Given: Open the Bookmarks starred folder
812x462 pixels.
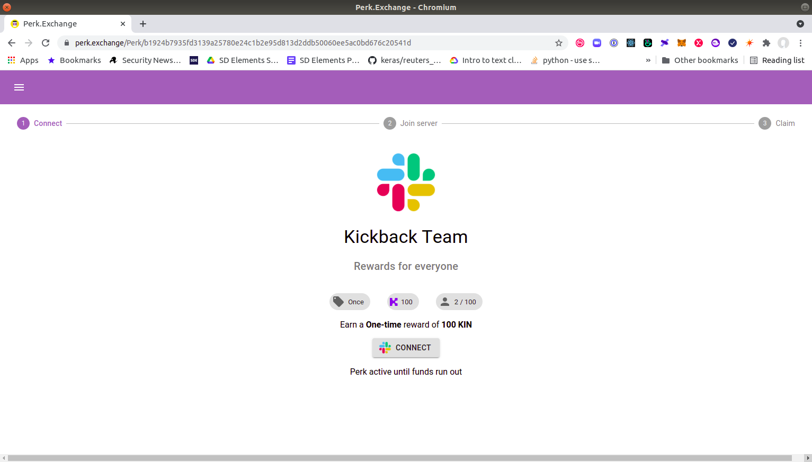Looking at the screenshot, I should coord(74,60).
